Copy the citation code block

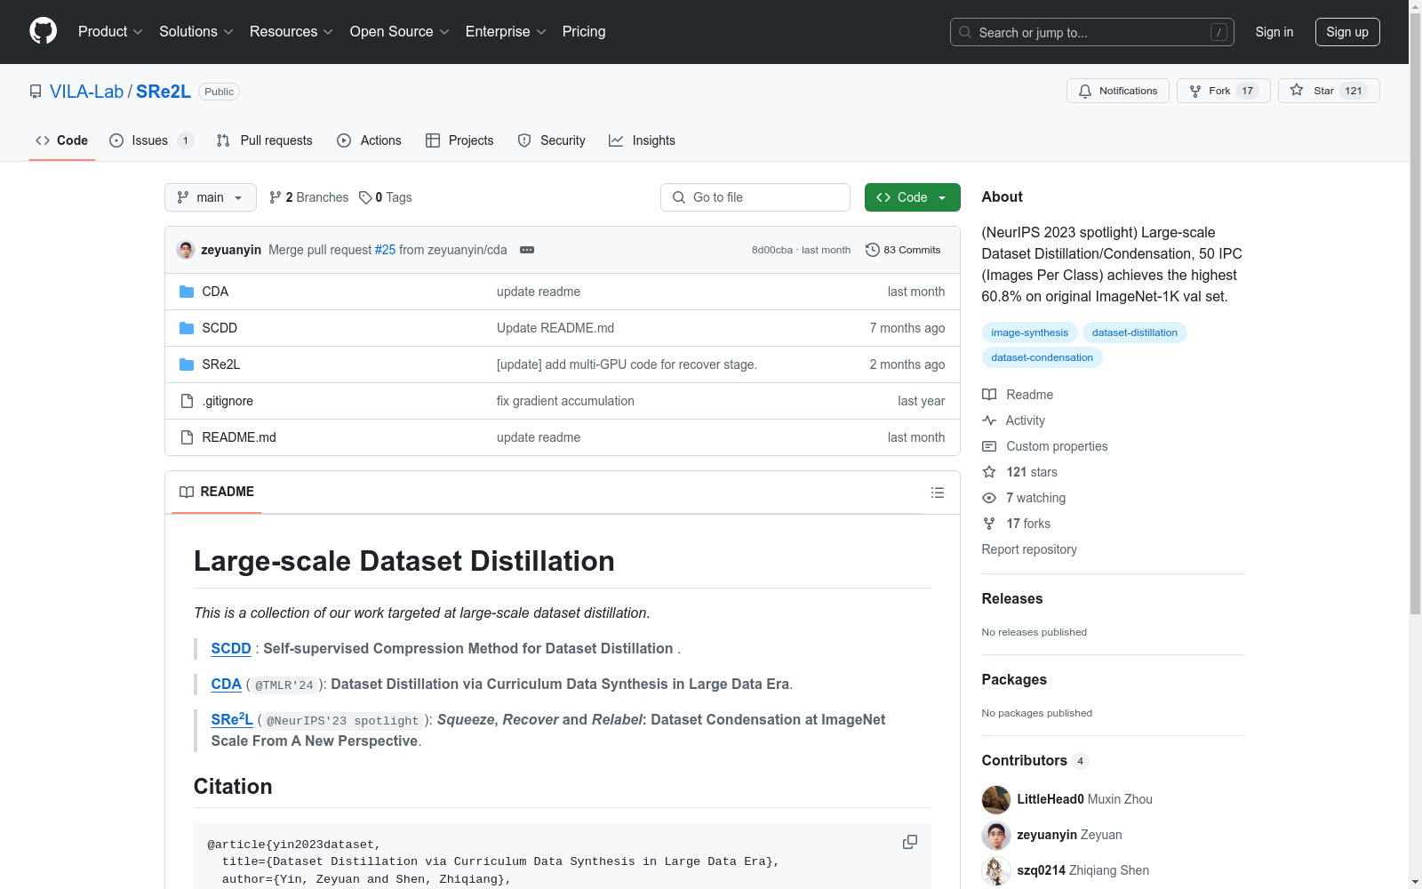pyautogui.click(x=910, y=842)
